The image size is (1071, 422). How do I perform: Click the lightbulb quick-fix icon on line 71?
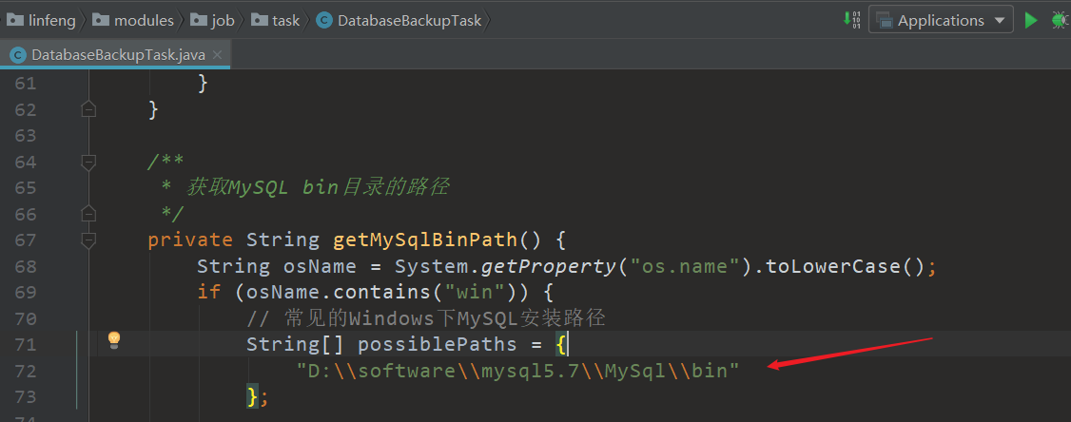tap(114, 339)
